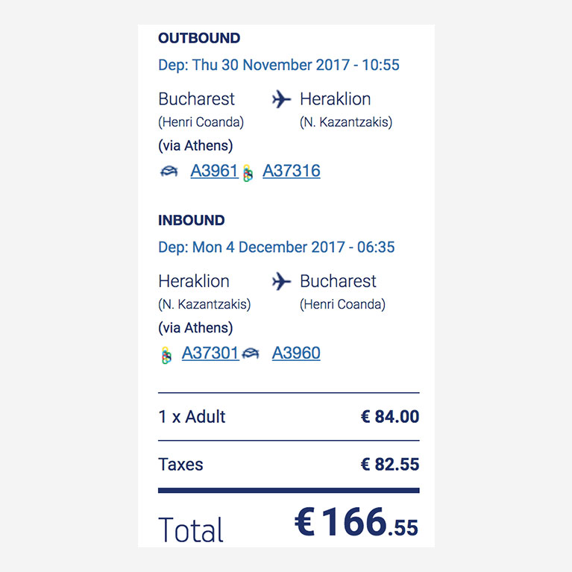Click the Total price € 166.55

[356, 522]
